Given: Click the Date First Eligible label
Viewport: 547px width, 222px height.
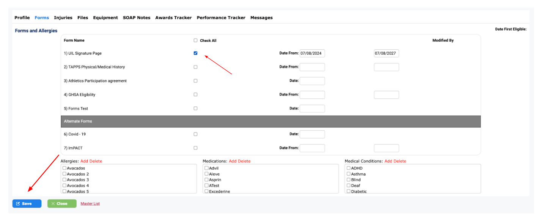Looking at the screenshot, I should (x=511, y=29).
